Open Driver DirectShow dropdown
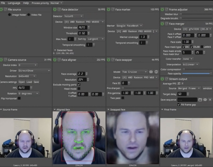Viewport: 213px width, 167px height. 34,71
